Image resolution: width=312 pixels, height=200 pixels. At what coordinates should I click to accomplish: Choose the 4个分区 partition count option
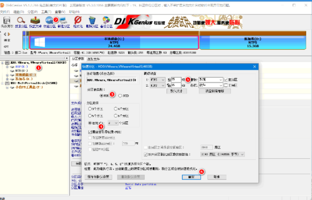click(115, 108)
